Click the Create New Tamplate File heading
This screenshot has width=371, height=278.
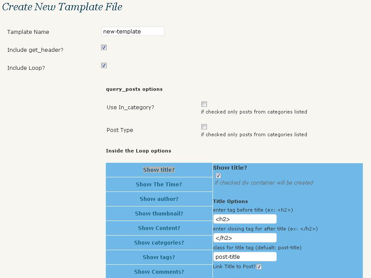click(x=62, y=6)
